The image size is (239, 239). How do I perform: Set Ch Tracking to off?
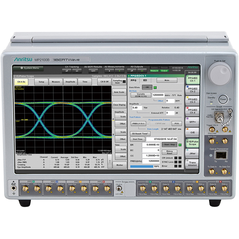(x=67, y=71)
